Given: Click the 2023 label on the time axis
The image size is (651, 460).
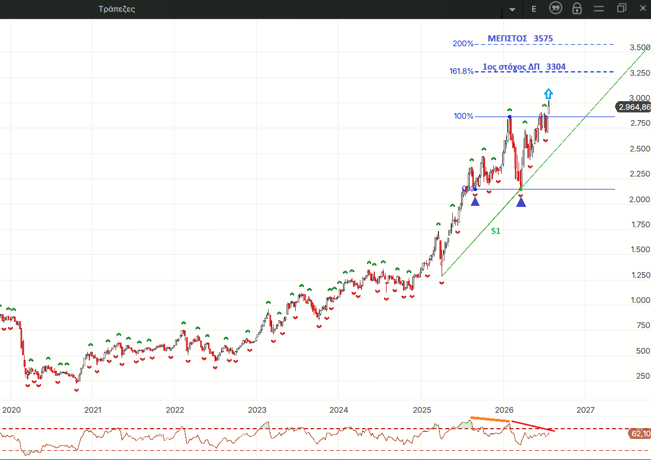Looking at the screenshot, I should tap(257, 410).
